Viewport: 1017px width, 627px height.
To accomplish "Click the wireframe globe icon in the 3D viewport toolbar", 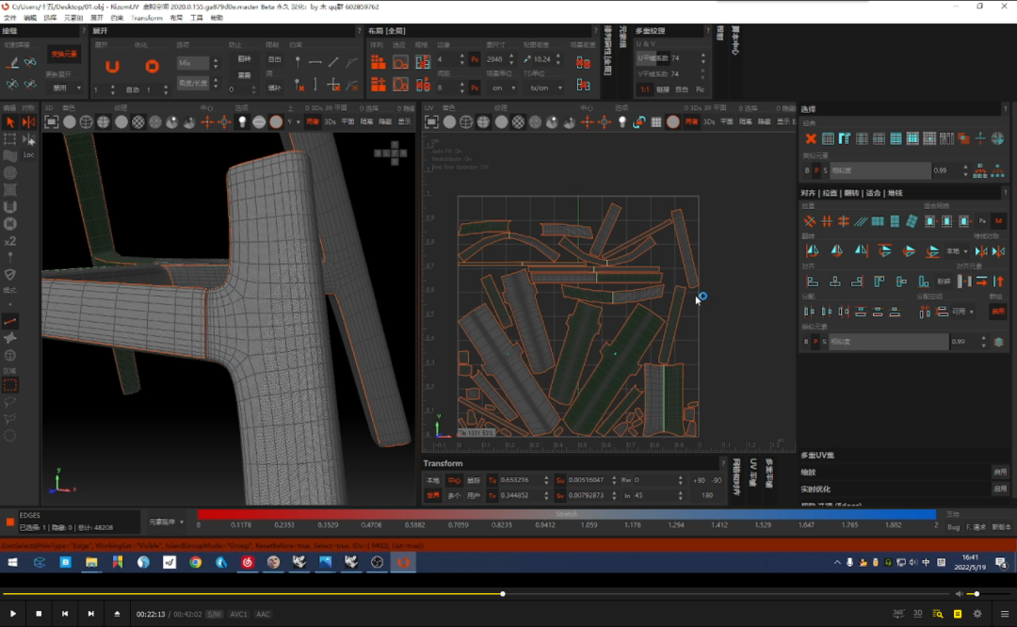I will (x=87, y=121).
